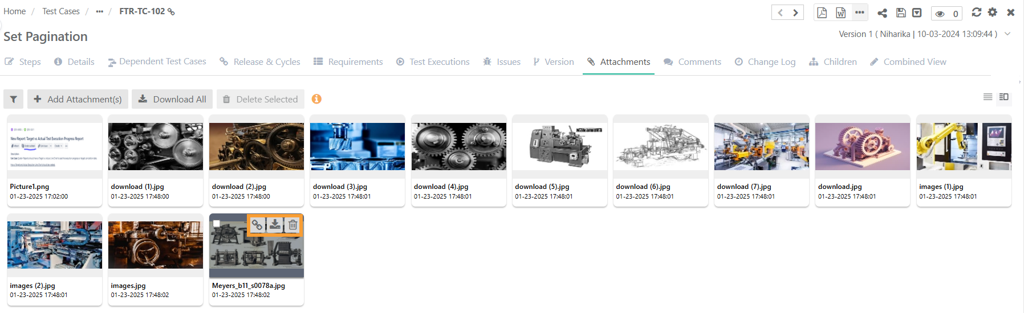The width and height of the screenshot is (1024, 313).
Task: Open the Steps tab
Action: click(23, 61)
